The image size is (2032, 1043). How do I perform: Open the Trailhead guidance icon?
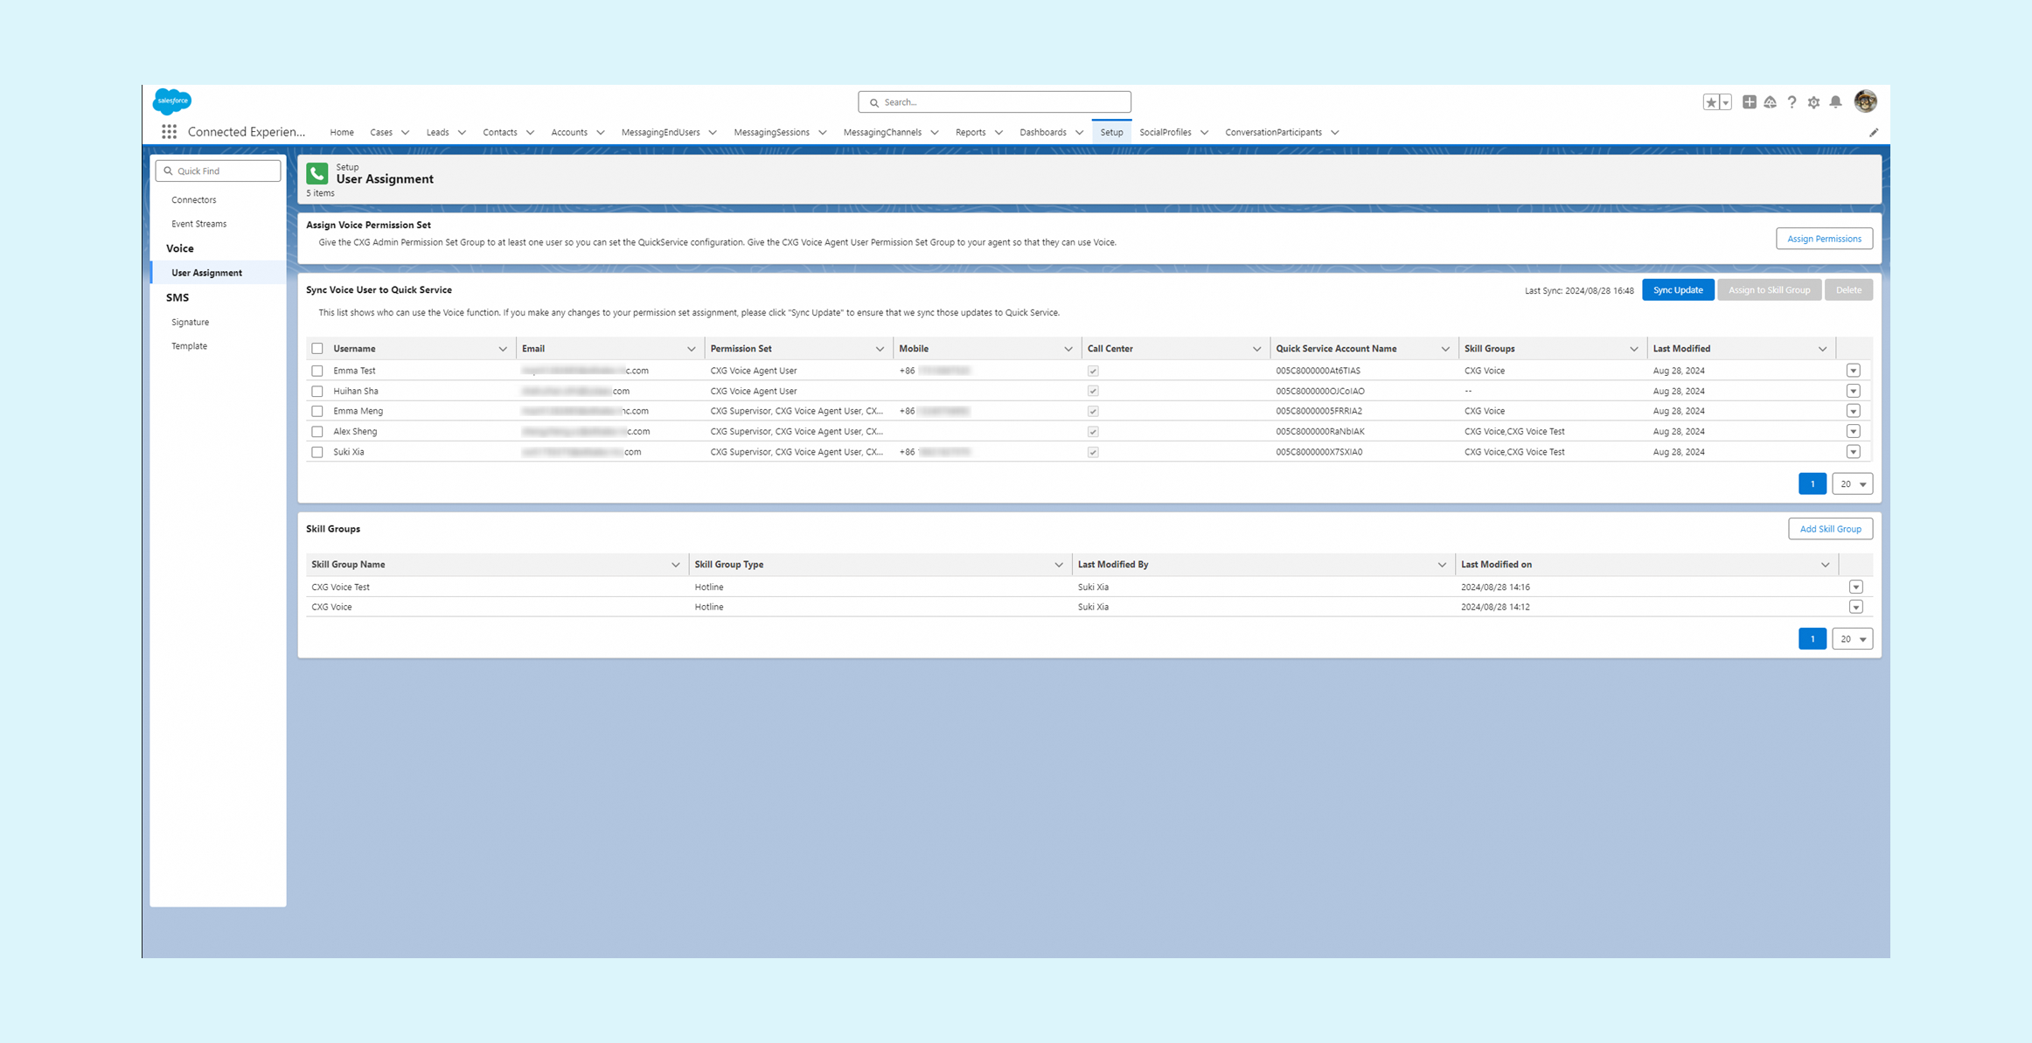(x=1771, y=102)
